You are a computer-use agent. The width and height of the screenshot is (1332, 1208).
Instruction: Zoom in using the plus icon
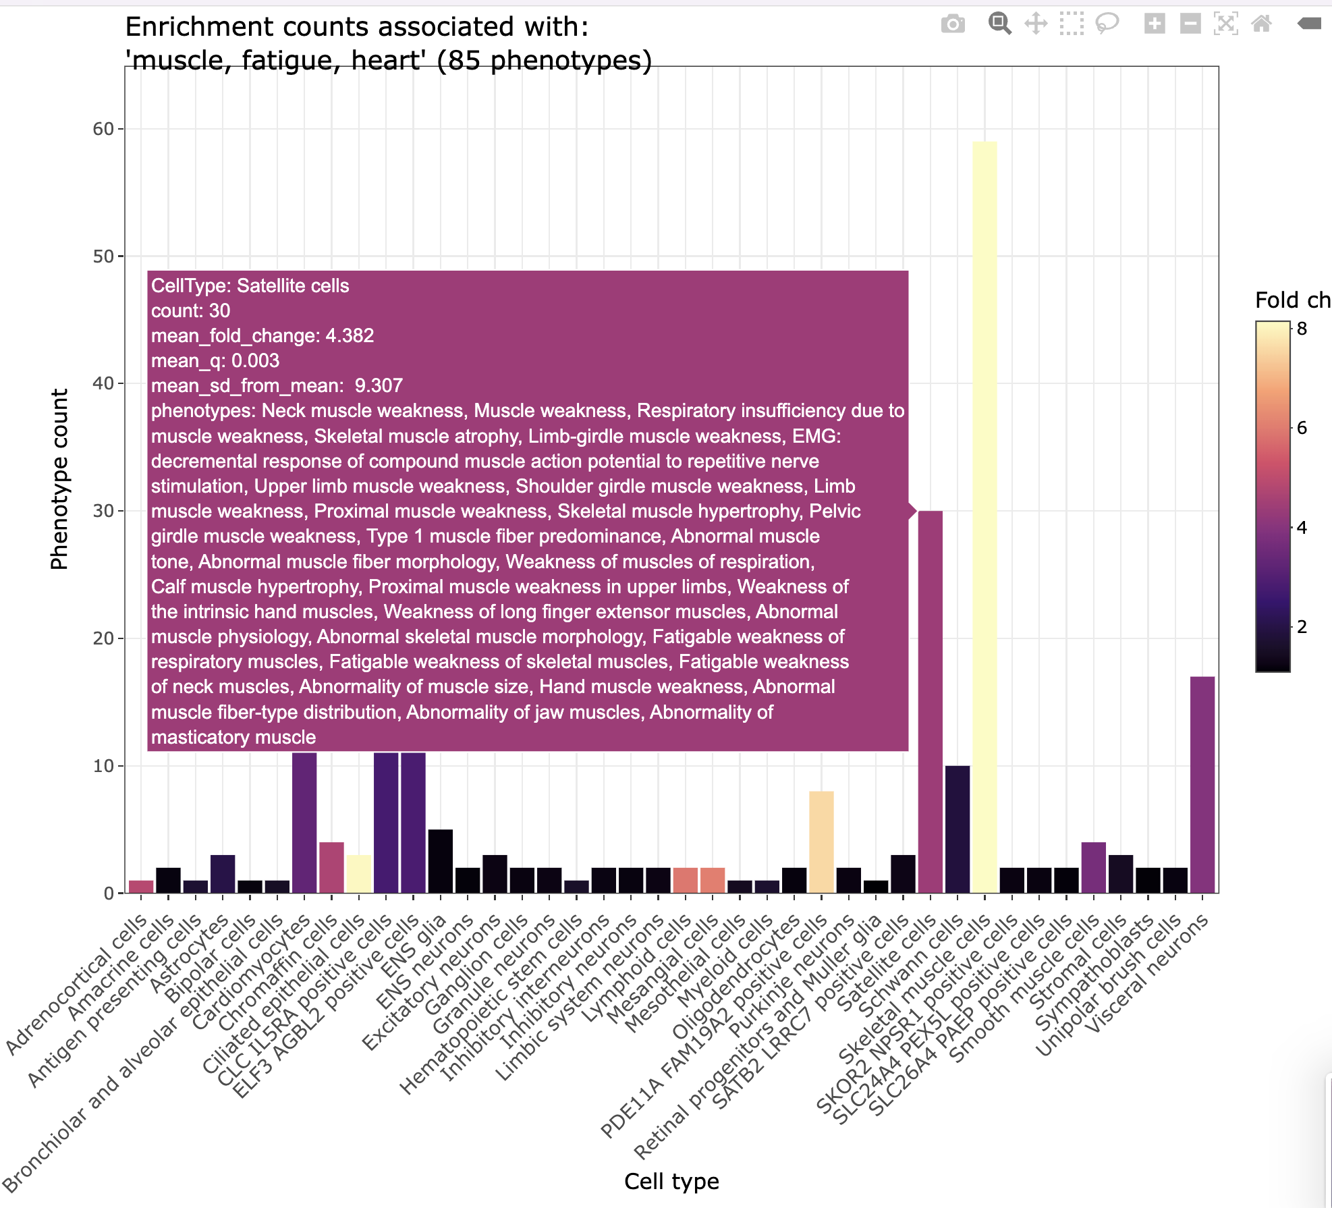pos(1154,24)
